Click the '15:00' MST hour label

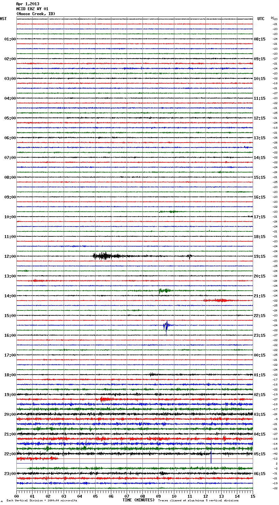point(10,316)
